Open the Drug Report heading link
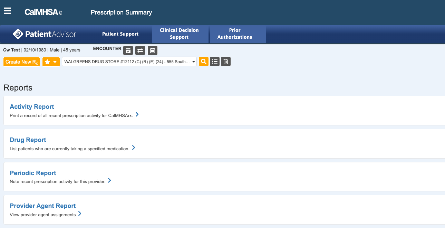The width and height of the screenshot is (445, 228). point(28,140)
